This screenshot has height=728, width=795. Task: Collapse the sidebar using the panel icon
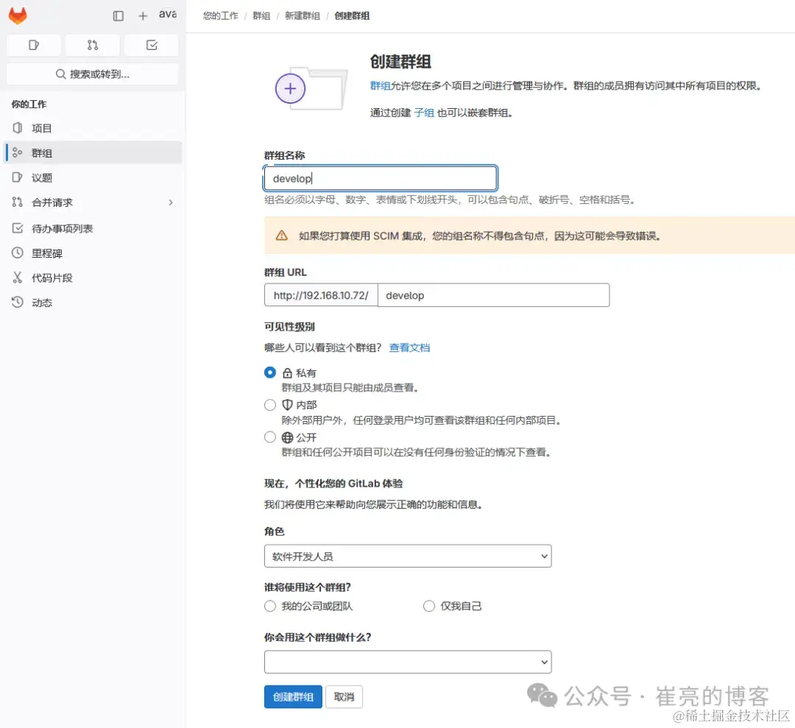(118, 15)
